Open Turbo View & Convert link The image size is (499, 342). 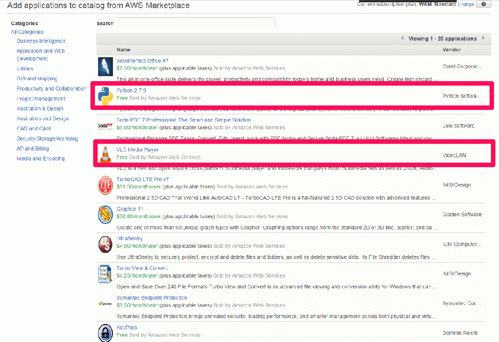tap(142, 268)
